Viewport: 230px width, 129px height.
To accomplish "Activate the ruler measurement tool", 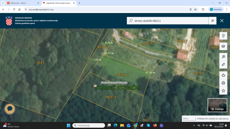I will coord(223,64).
